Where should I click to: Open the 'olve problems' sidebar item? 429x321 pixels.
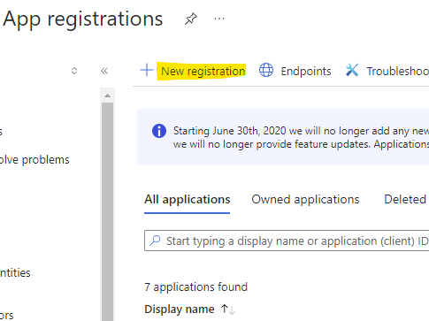(x=34, y=160)
